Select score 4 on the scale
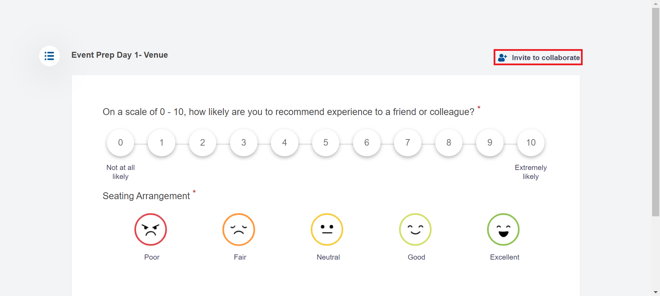The width and height of the screenshot is (660, 296). (285, 143)
